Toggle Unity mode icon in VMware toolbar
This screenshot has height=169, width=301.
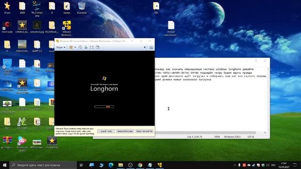[97, 47]
